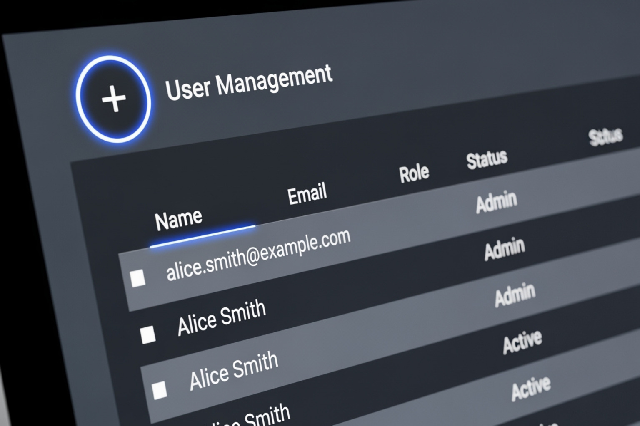Toggle the checkbox beside the second Alice Smith
Image resolution: width=640 pixels, height=426 pixels.
(159, 390)
